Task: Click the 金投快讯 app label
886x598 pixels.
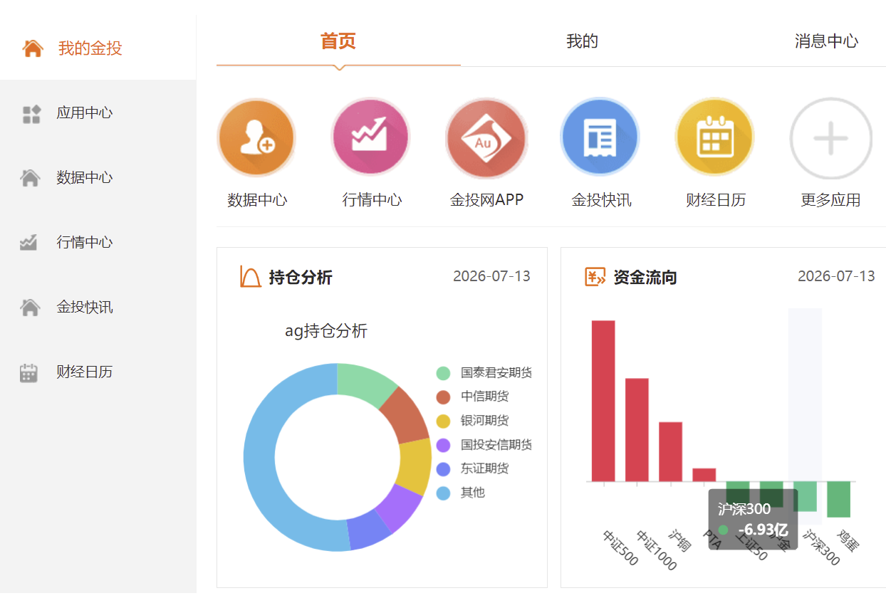Action: click(x=601, y=200)
